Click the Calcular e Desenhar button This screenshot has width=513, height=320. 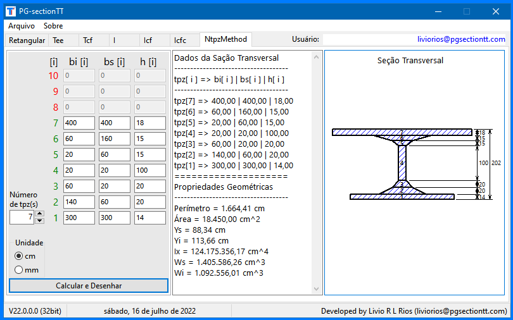click(x=89, y=286)
